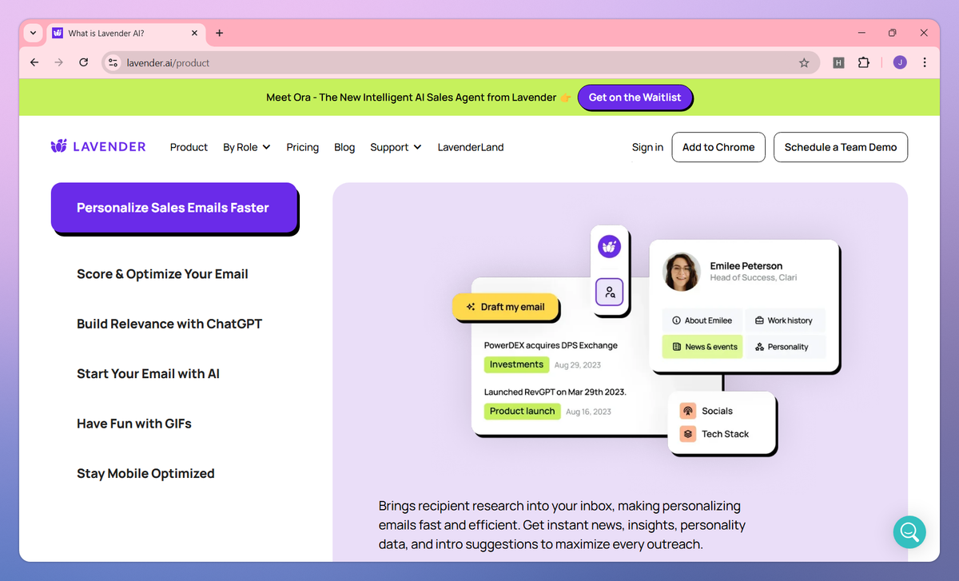This screenshot has height=581, width=959.
Task: Select Build Relevance with ChatGPT
Action: tap(169, 324)
